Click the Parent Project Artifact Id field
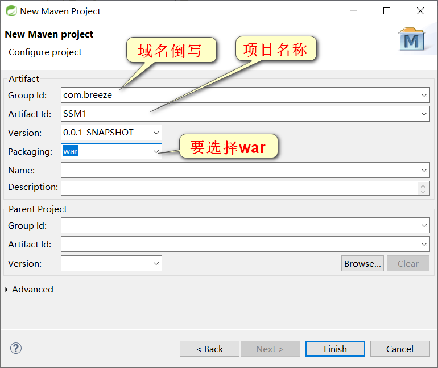Screen dimensions: 438x368 coord(245,245)
